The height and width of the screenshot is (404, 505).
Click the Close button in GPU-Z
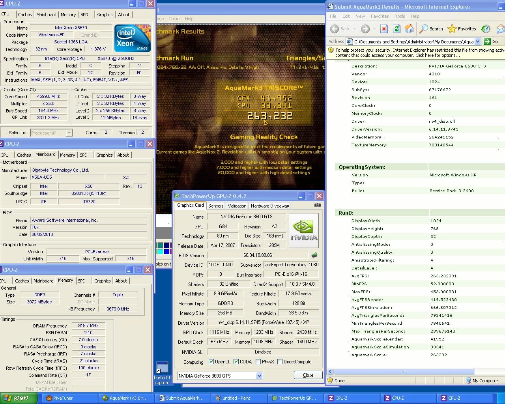(308, 375)
